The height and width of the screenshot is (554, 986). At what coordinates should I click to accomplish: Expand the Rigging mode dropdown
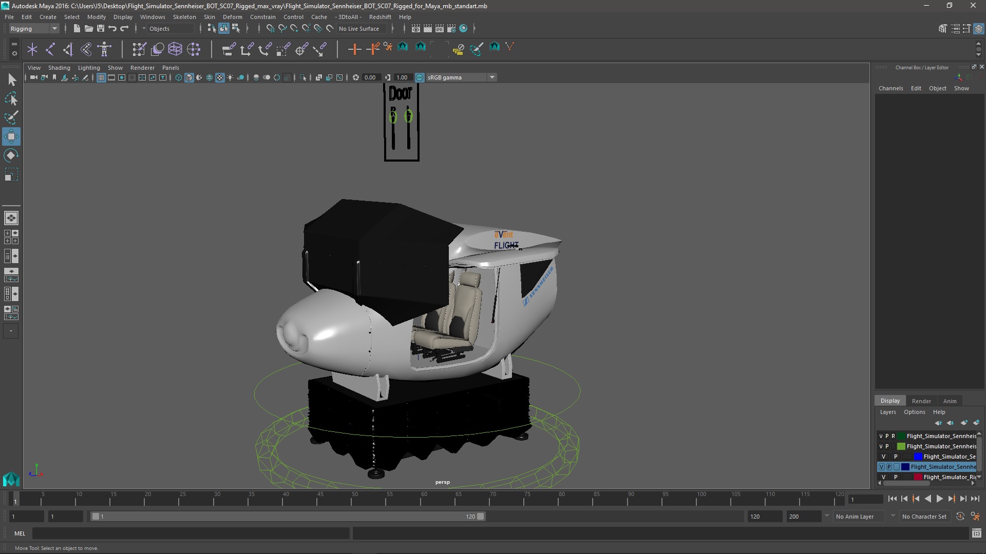click(x=54, y=28)
